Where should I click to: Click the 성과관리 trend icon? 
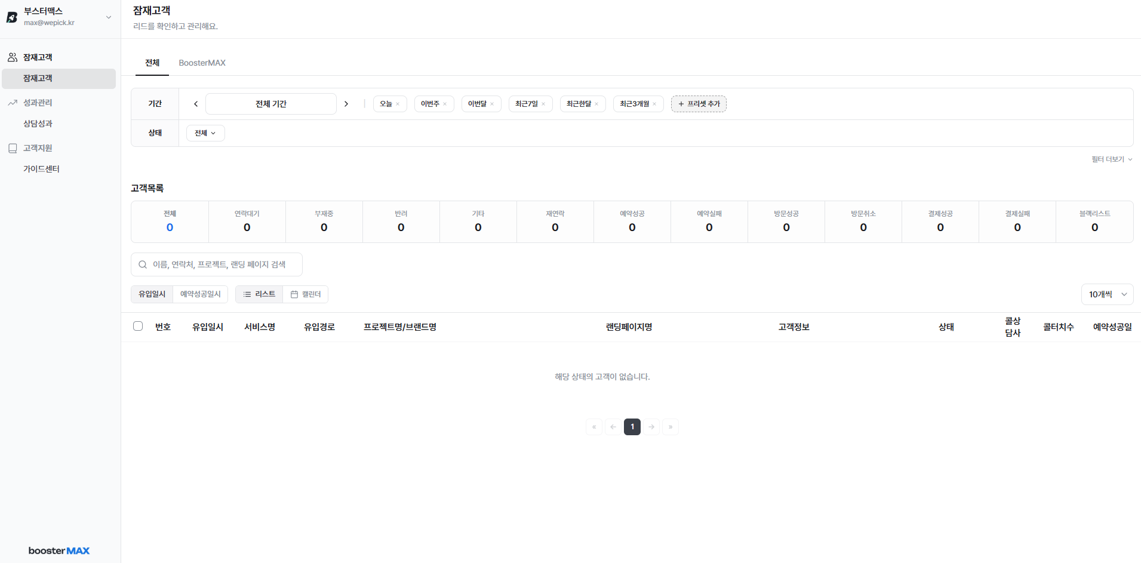click(x=13, y=103)
